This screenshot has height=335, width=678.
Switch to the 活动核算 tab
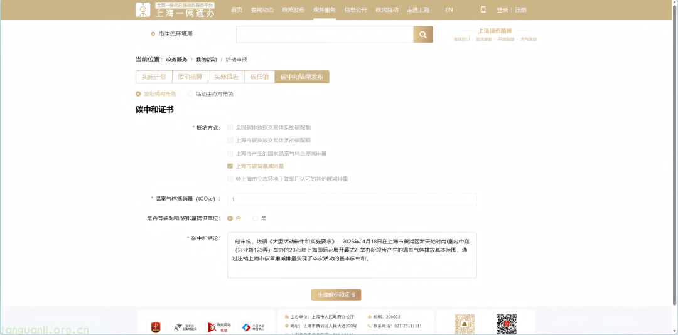coord(190,77)
